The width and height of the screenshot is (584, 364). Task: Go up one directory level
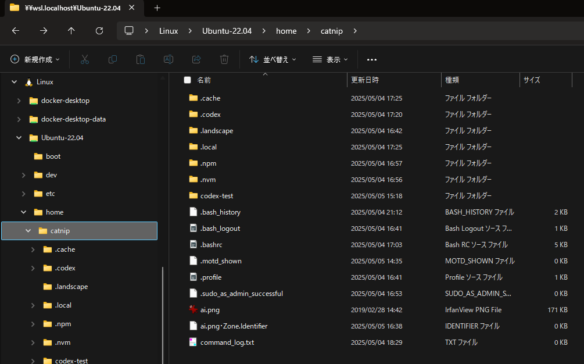coord(71,31)
